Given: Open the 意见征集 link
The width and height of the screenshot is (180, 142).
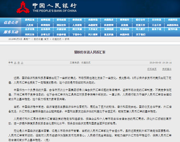Looking at the screenshot, I should coord(109,35).
